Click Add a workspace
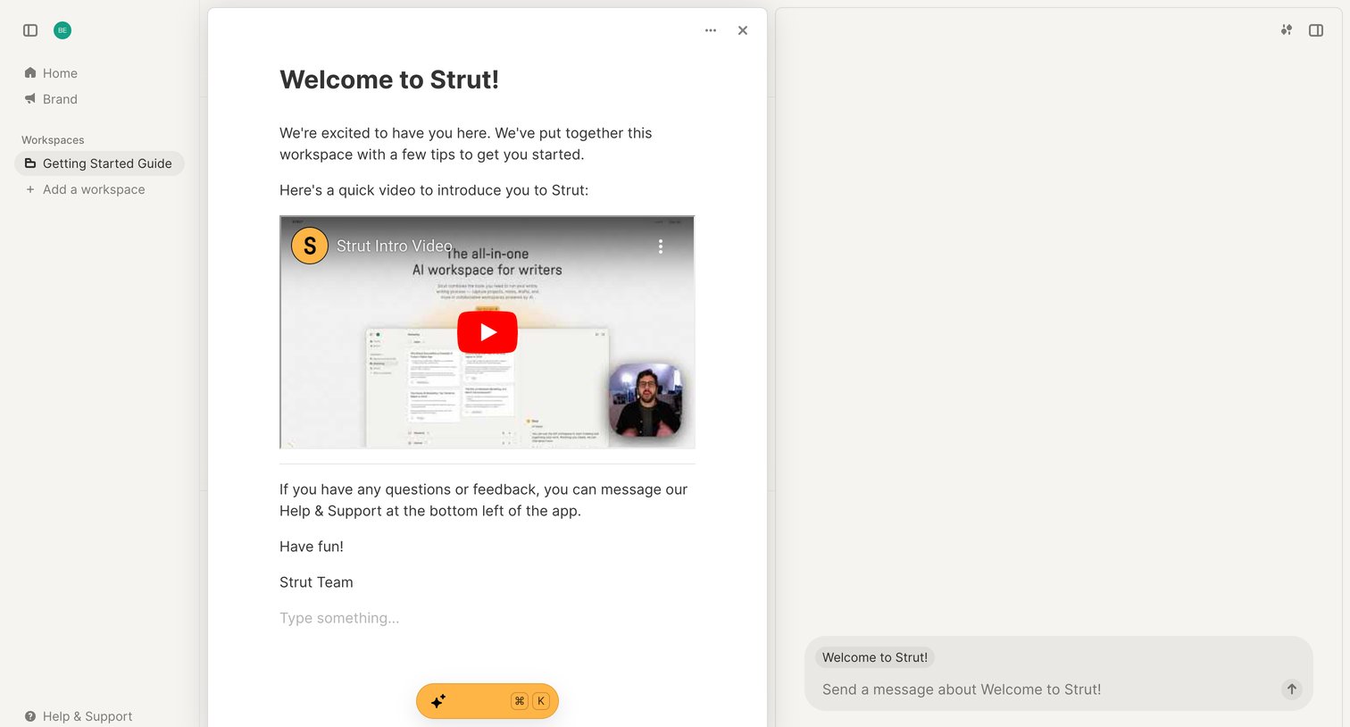The image size is (1350, 727). coord(86,189)
